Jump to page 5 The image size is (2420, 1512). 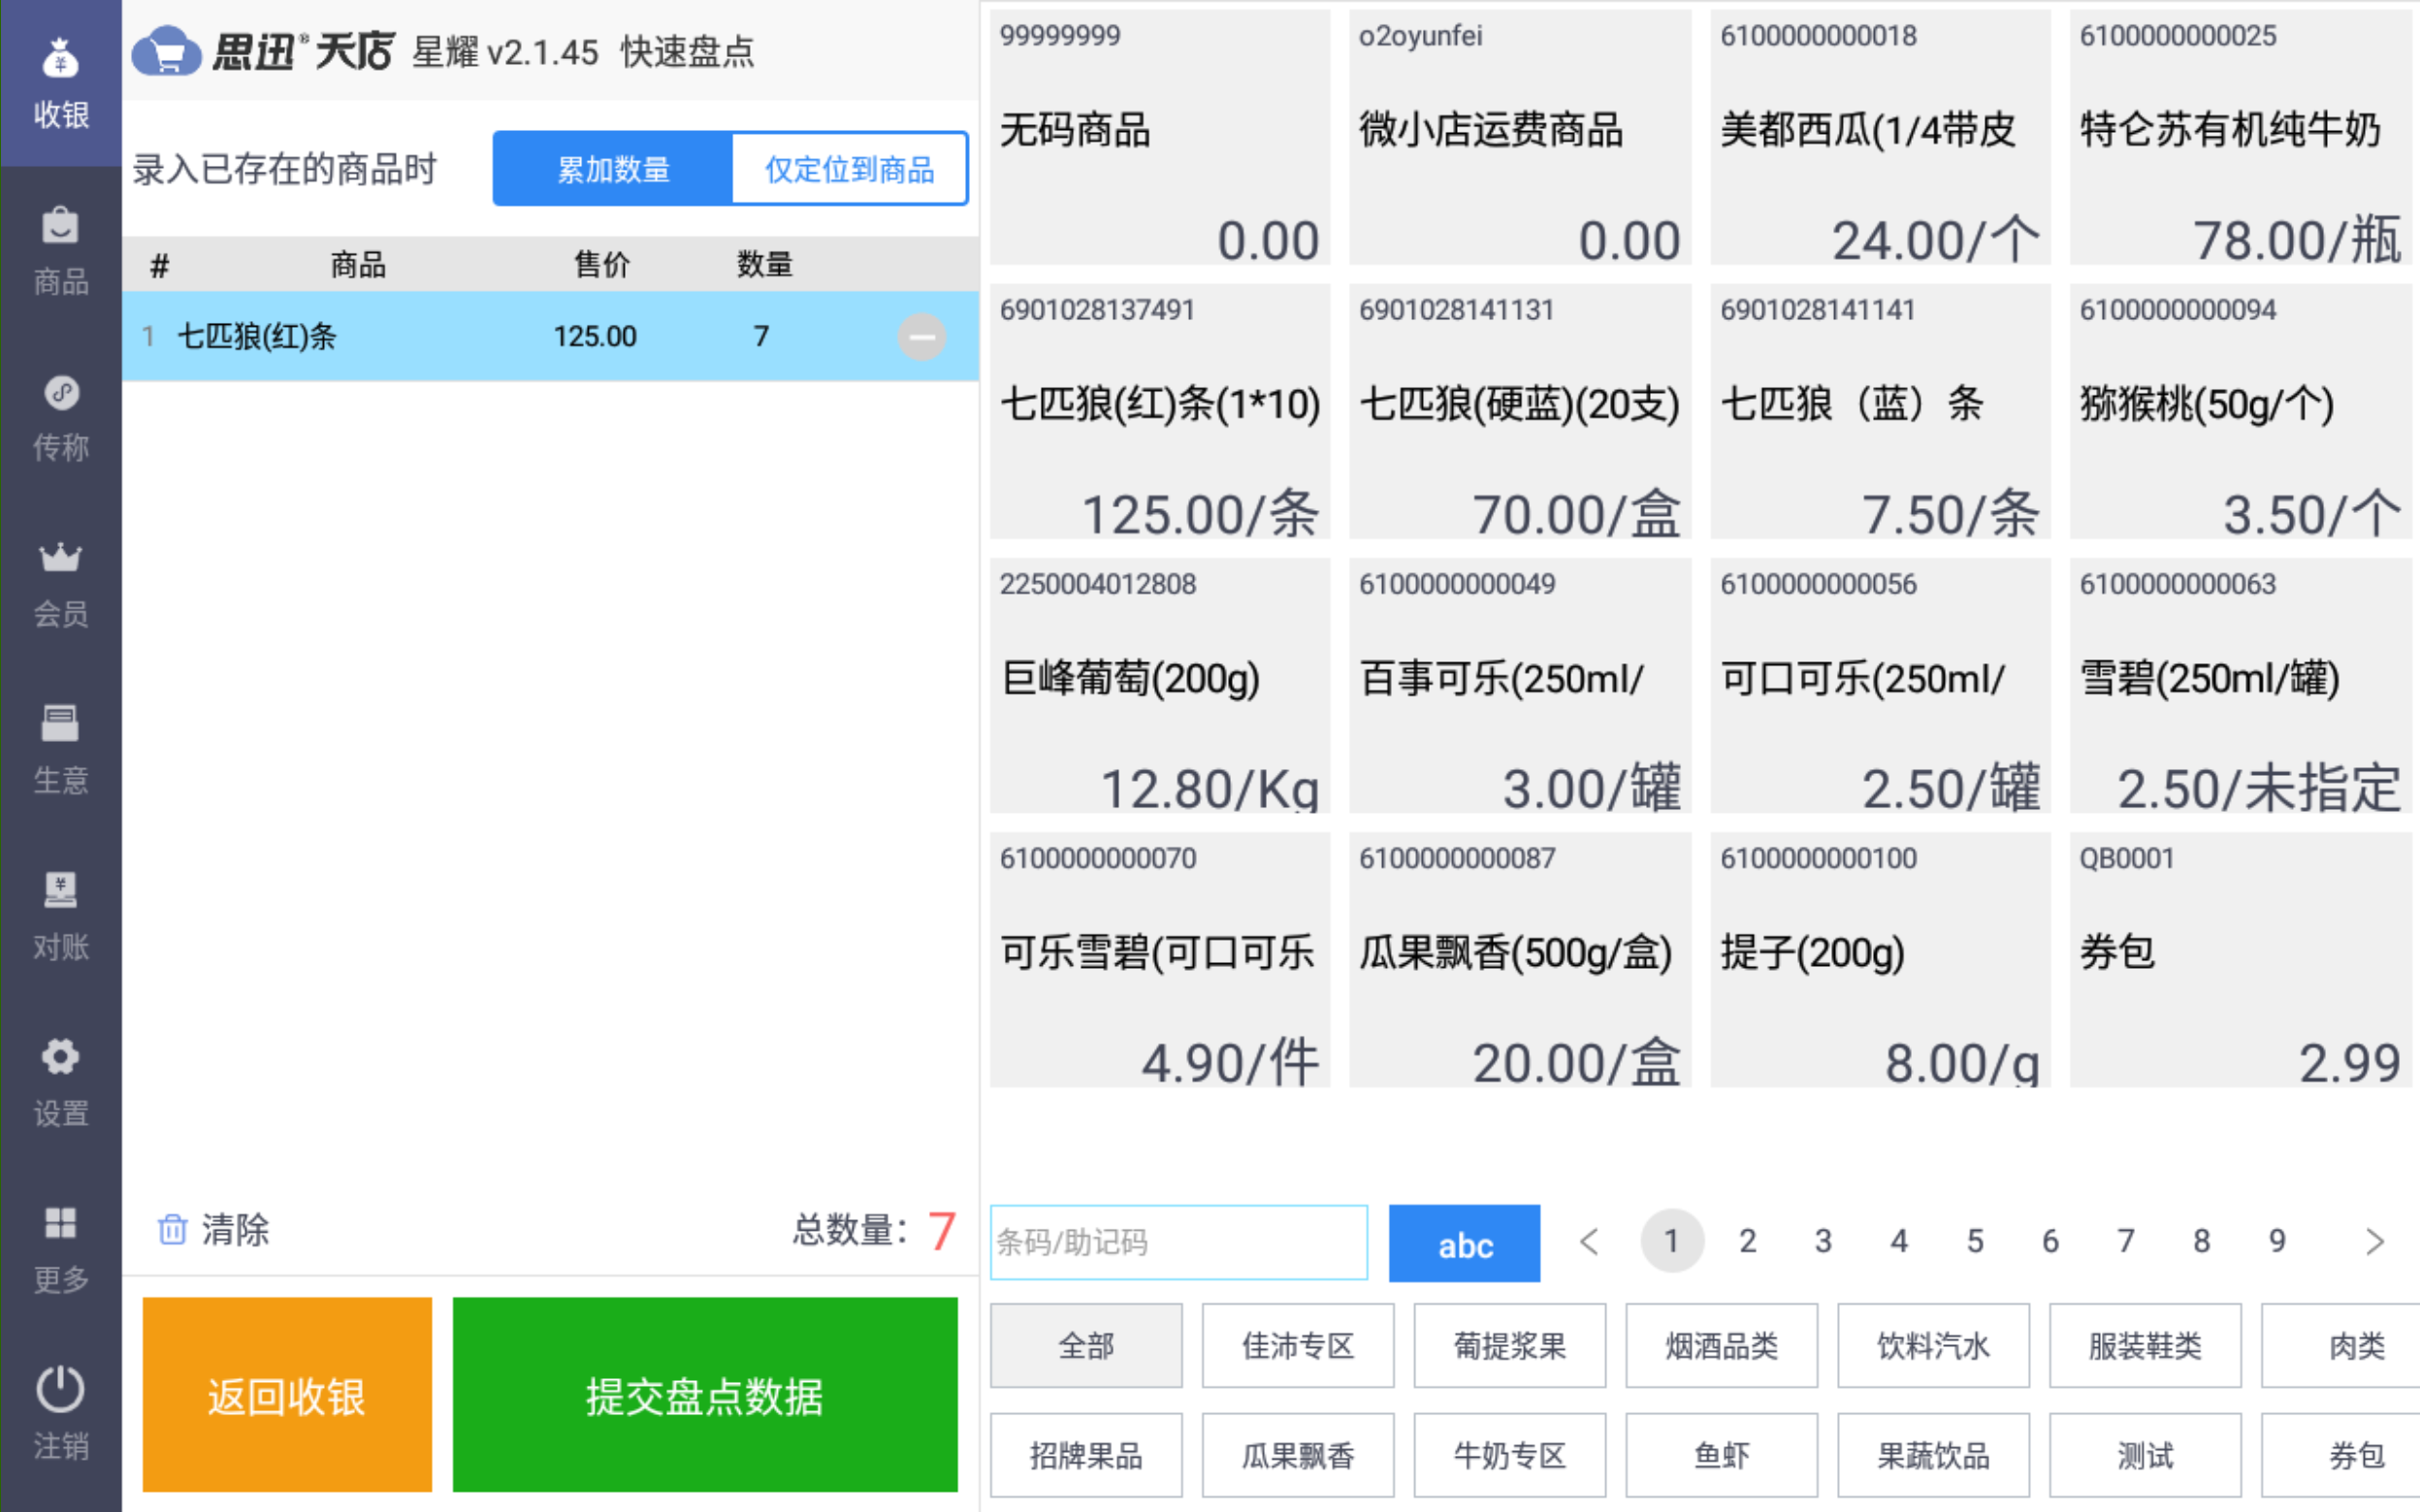(x=1975, y=1241)
